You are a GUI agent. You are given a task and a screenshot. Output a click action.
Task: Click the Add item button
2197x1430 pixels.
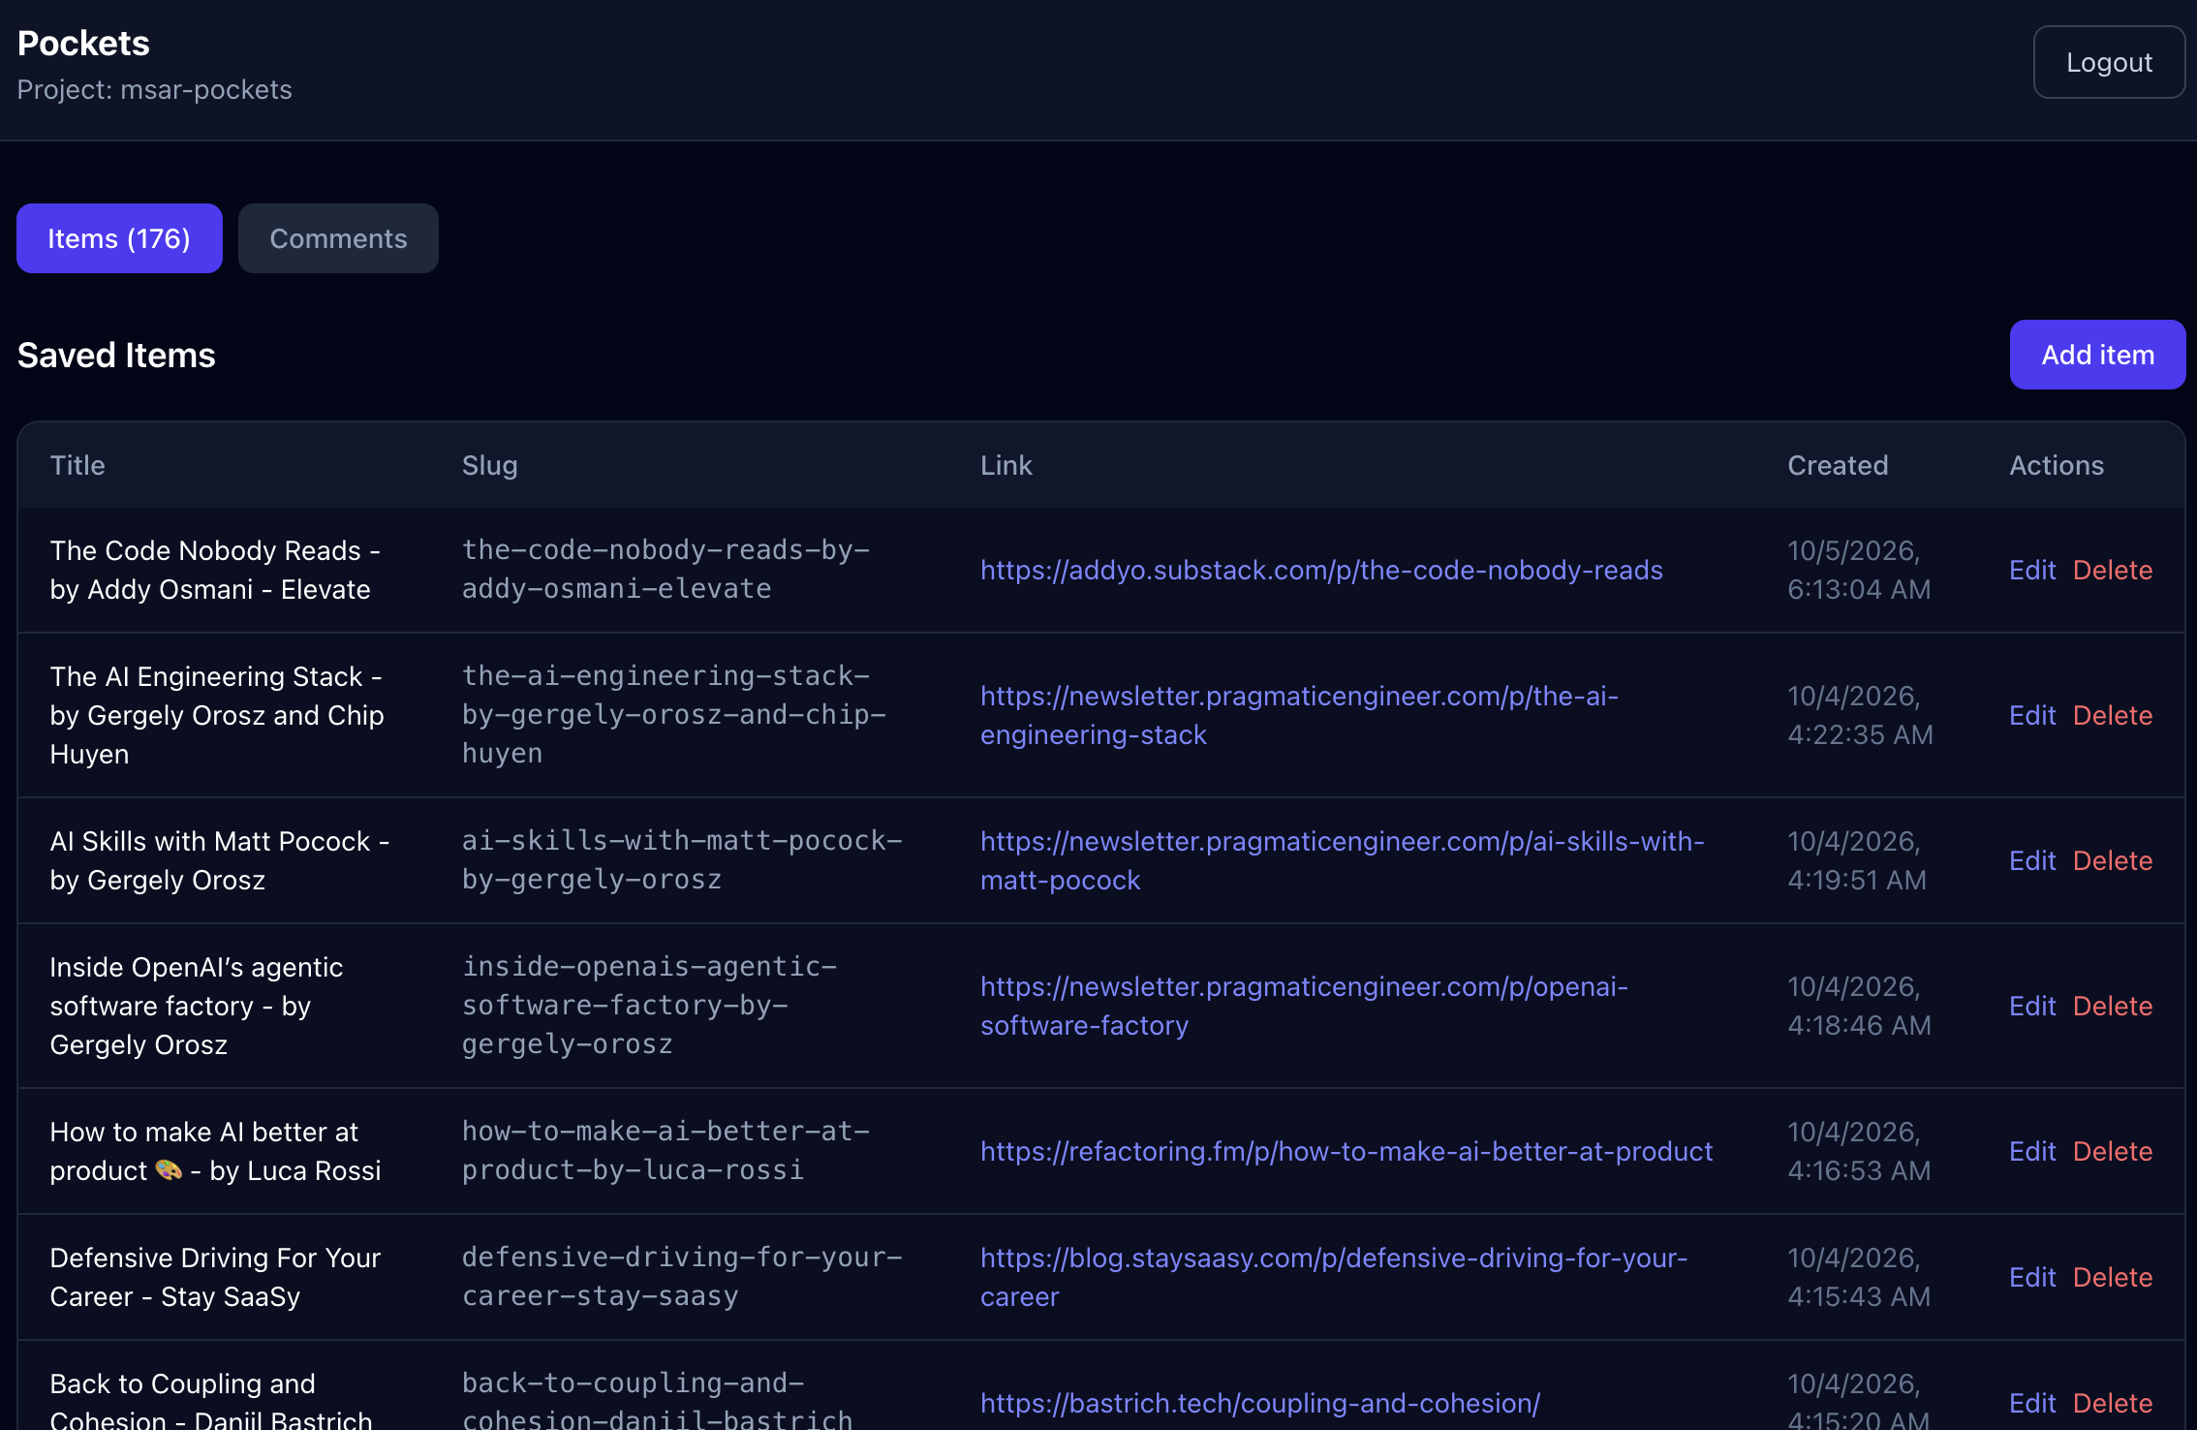[2097, 355]
